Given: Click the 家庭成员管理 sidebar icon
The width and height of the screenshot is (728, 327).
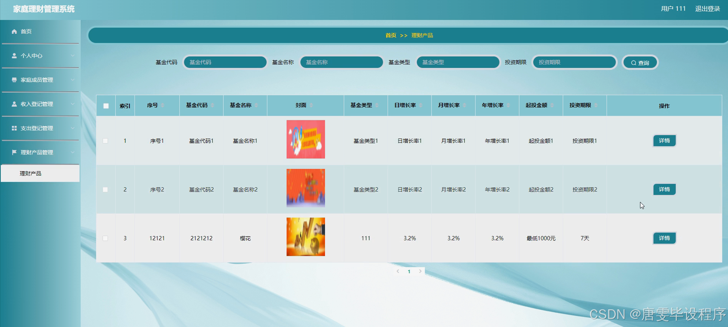Looking at the screenshot, I should pos(14,80).
